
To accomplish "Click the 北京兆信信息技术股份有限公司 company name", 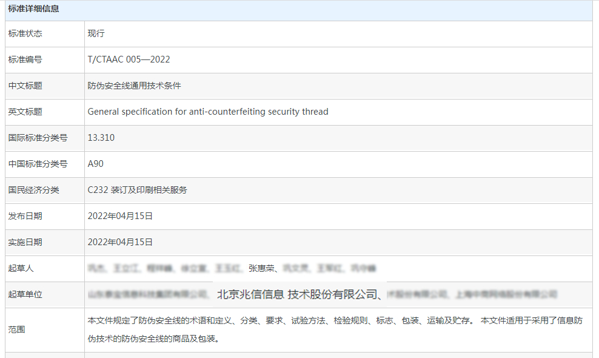I will [297, 295].
